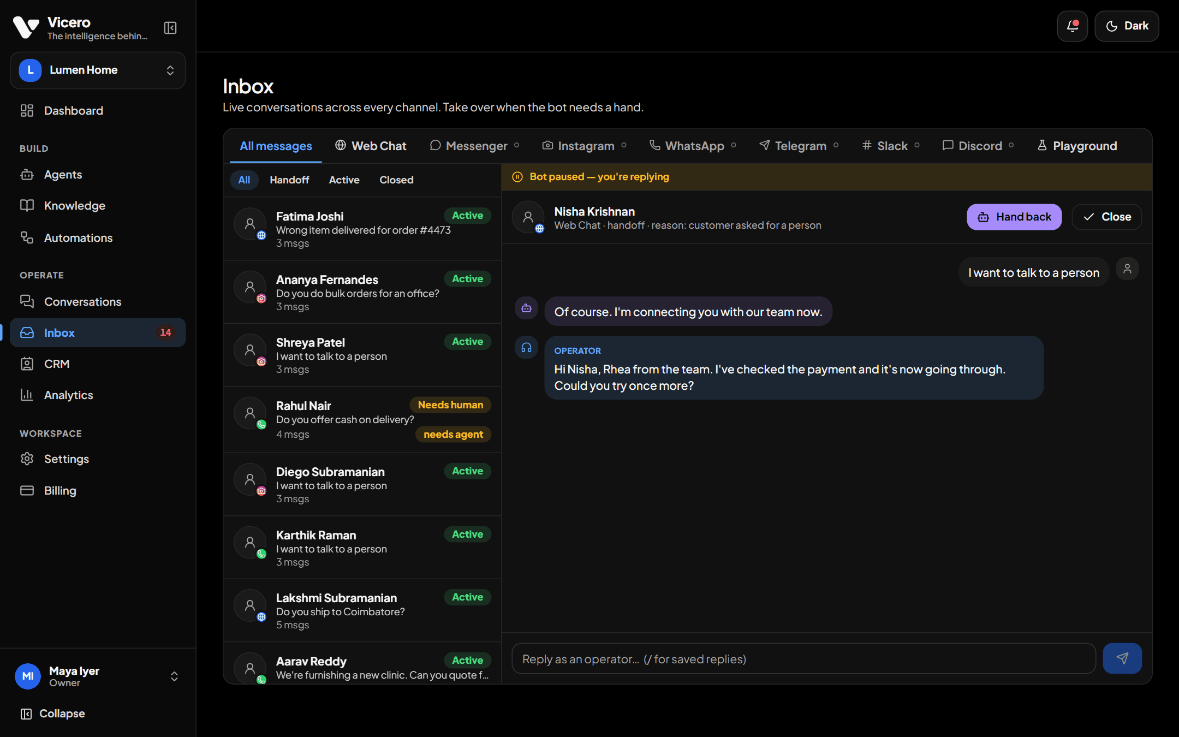Click Nisha Krishnan's avatar in chat header

(528, 217)
